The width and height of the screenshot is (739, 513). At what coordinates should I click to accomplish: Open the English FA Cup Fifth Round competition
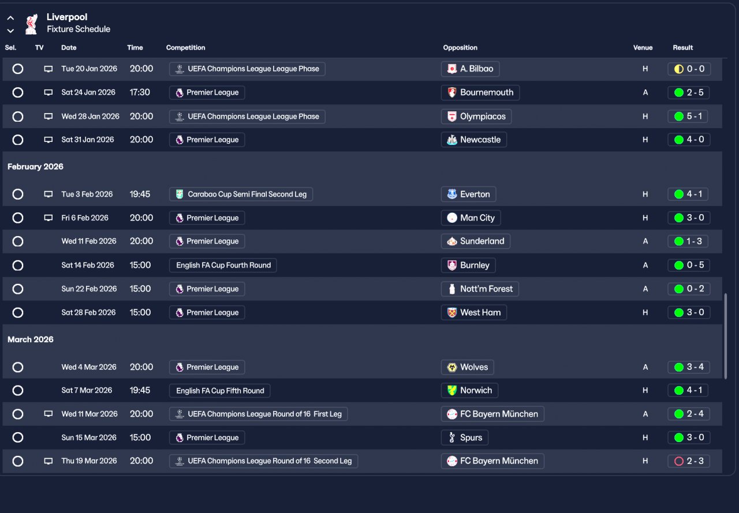[219, 391]
